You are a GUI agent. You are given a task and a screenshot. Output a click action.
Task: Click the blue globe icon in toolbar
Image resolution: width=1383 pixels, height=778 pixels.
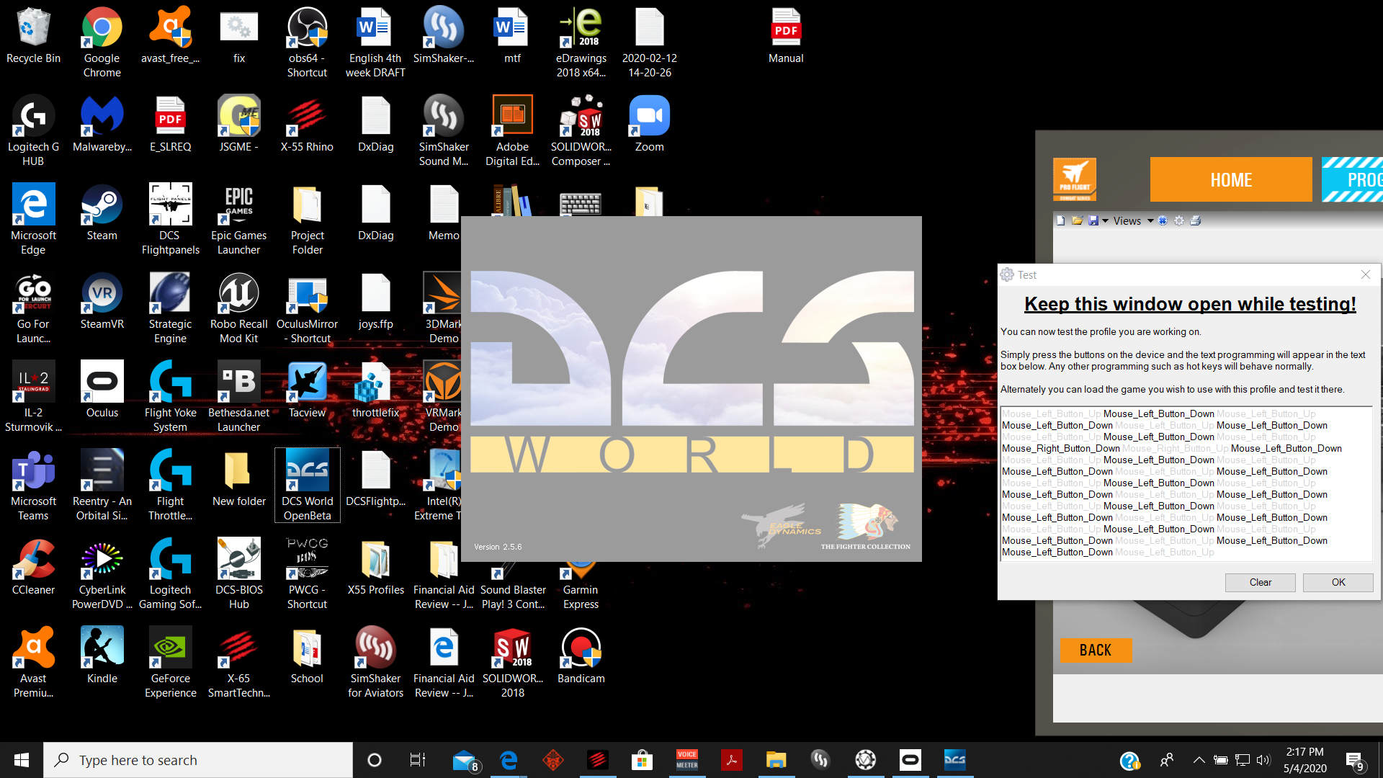tap(1163, 221)
